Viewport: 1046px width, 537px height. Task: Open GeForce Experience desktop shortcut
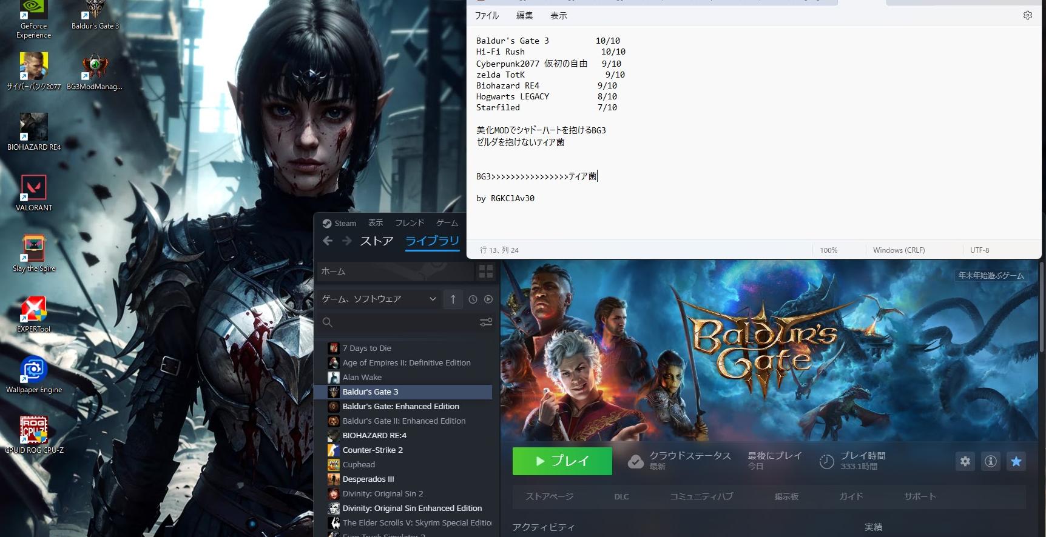[x=33, y=19]
